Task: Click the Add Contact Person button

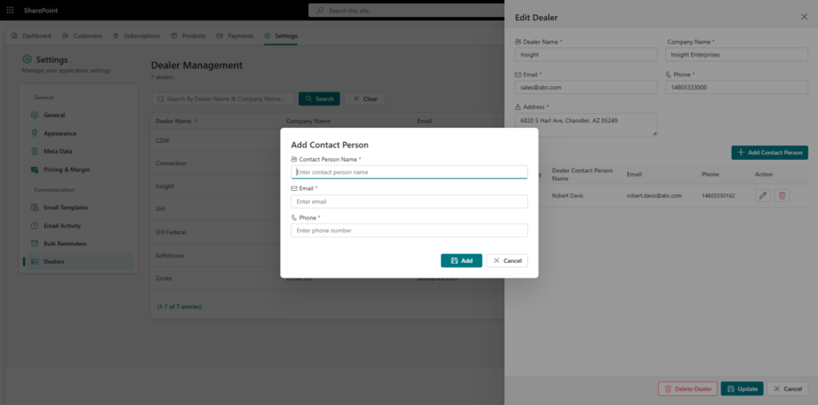Action: pos(769,153)
